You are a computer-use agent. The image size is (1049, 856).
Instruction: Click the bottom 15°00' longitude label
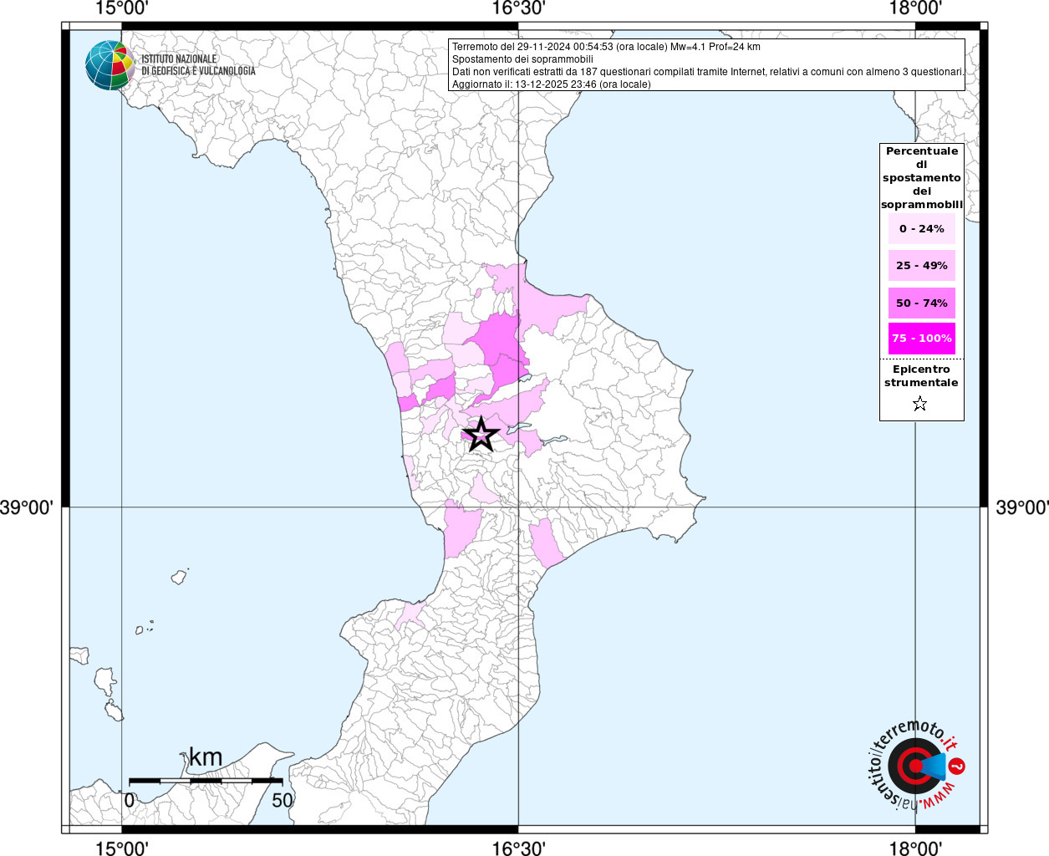point(122,848)
